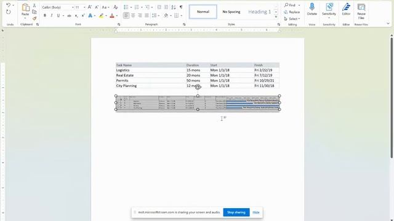This screenshot has height=221, width=394.
Task: Expand the undo history arrow
Action: (14, 5)
